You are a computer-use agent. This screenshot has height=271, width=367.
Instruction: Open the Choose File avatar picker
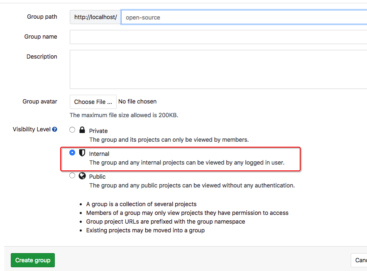click(93, 102)
